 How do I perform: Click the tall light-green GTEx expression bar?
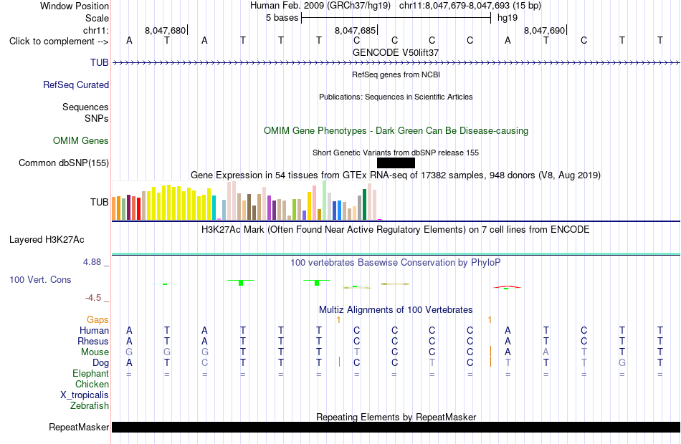324,201
